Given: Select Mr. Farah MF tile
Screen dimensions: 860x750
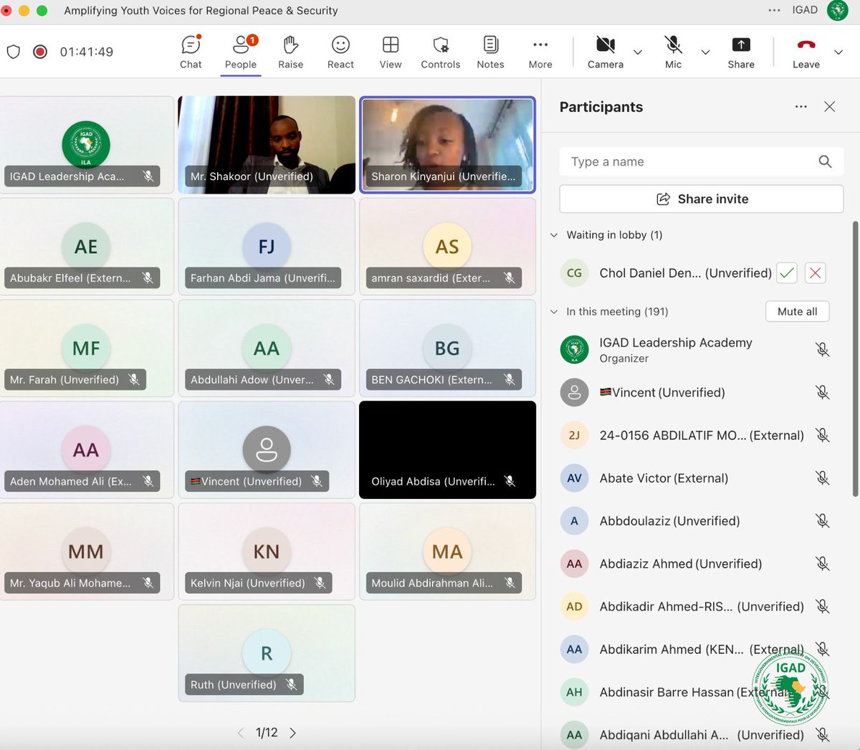Looking at the screenshot, I should [86, 348].
